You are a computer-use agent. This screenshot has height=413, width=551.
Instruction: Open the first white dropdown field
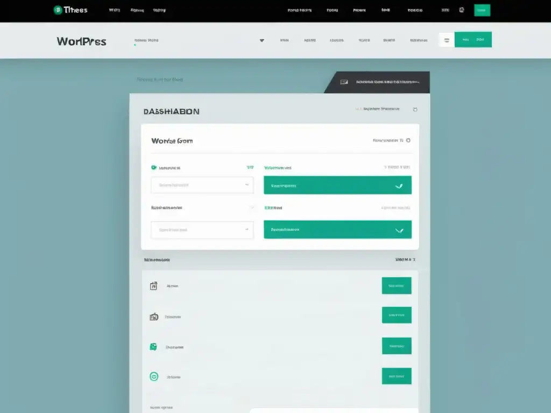tap(202, 185)
